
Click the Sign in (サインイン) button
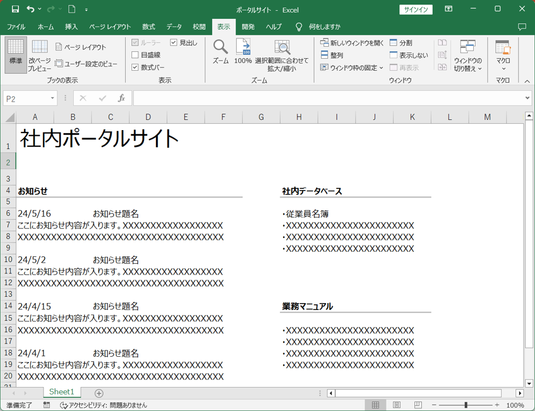416,10
